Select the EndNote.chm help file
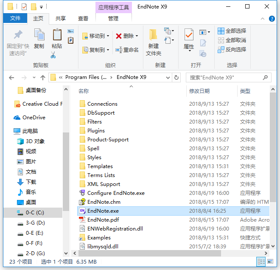Viewport: 280px width, 270px height. tap(173, 202)
